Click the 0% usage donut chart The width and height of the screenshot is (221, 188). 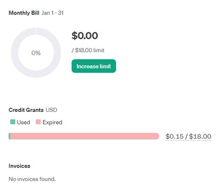click(x=36, y=53)
